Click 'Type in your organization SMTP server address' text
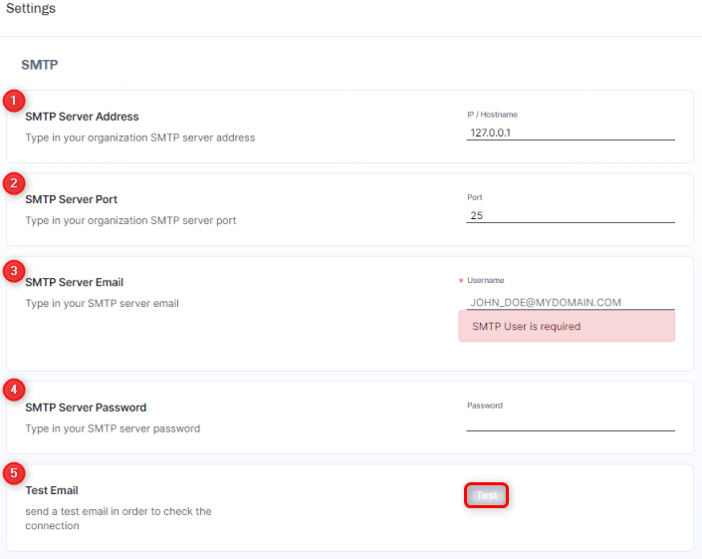 tap(140, 138)
